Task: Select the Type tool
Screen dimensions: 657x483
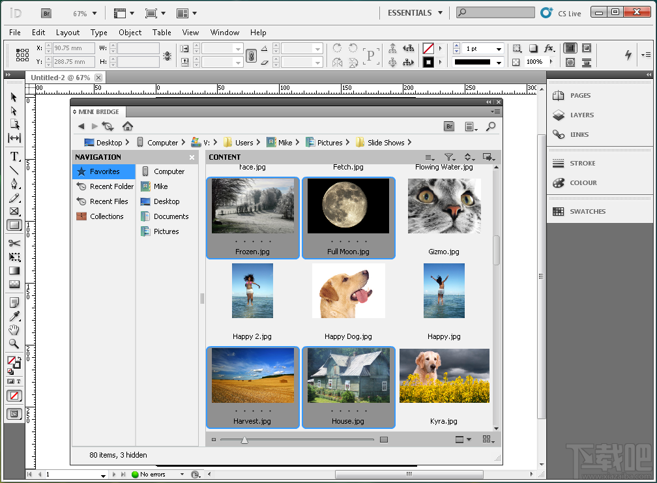Action: 14,156
